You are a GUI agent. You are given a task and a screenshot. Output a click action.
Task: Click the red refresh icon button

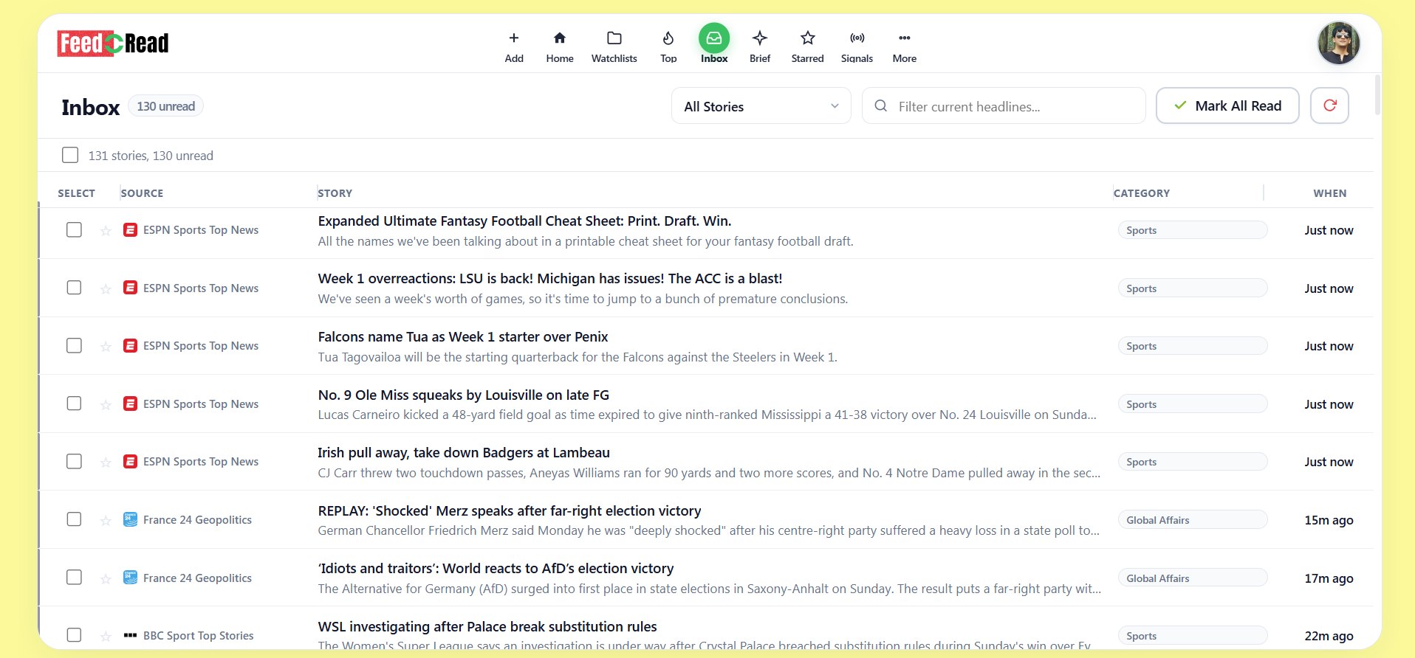pos(1329,105)
